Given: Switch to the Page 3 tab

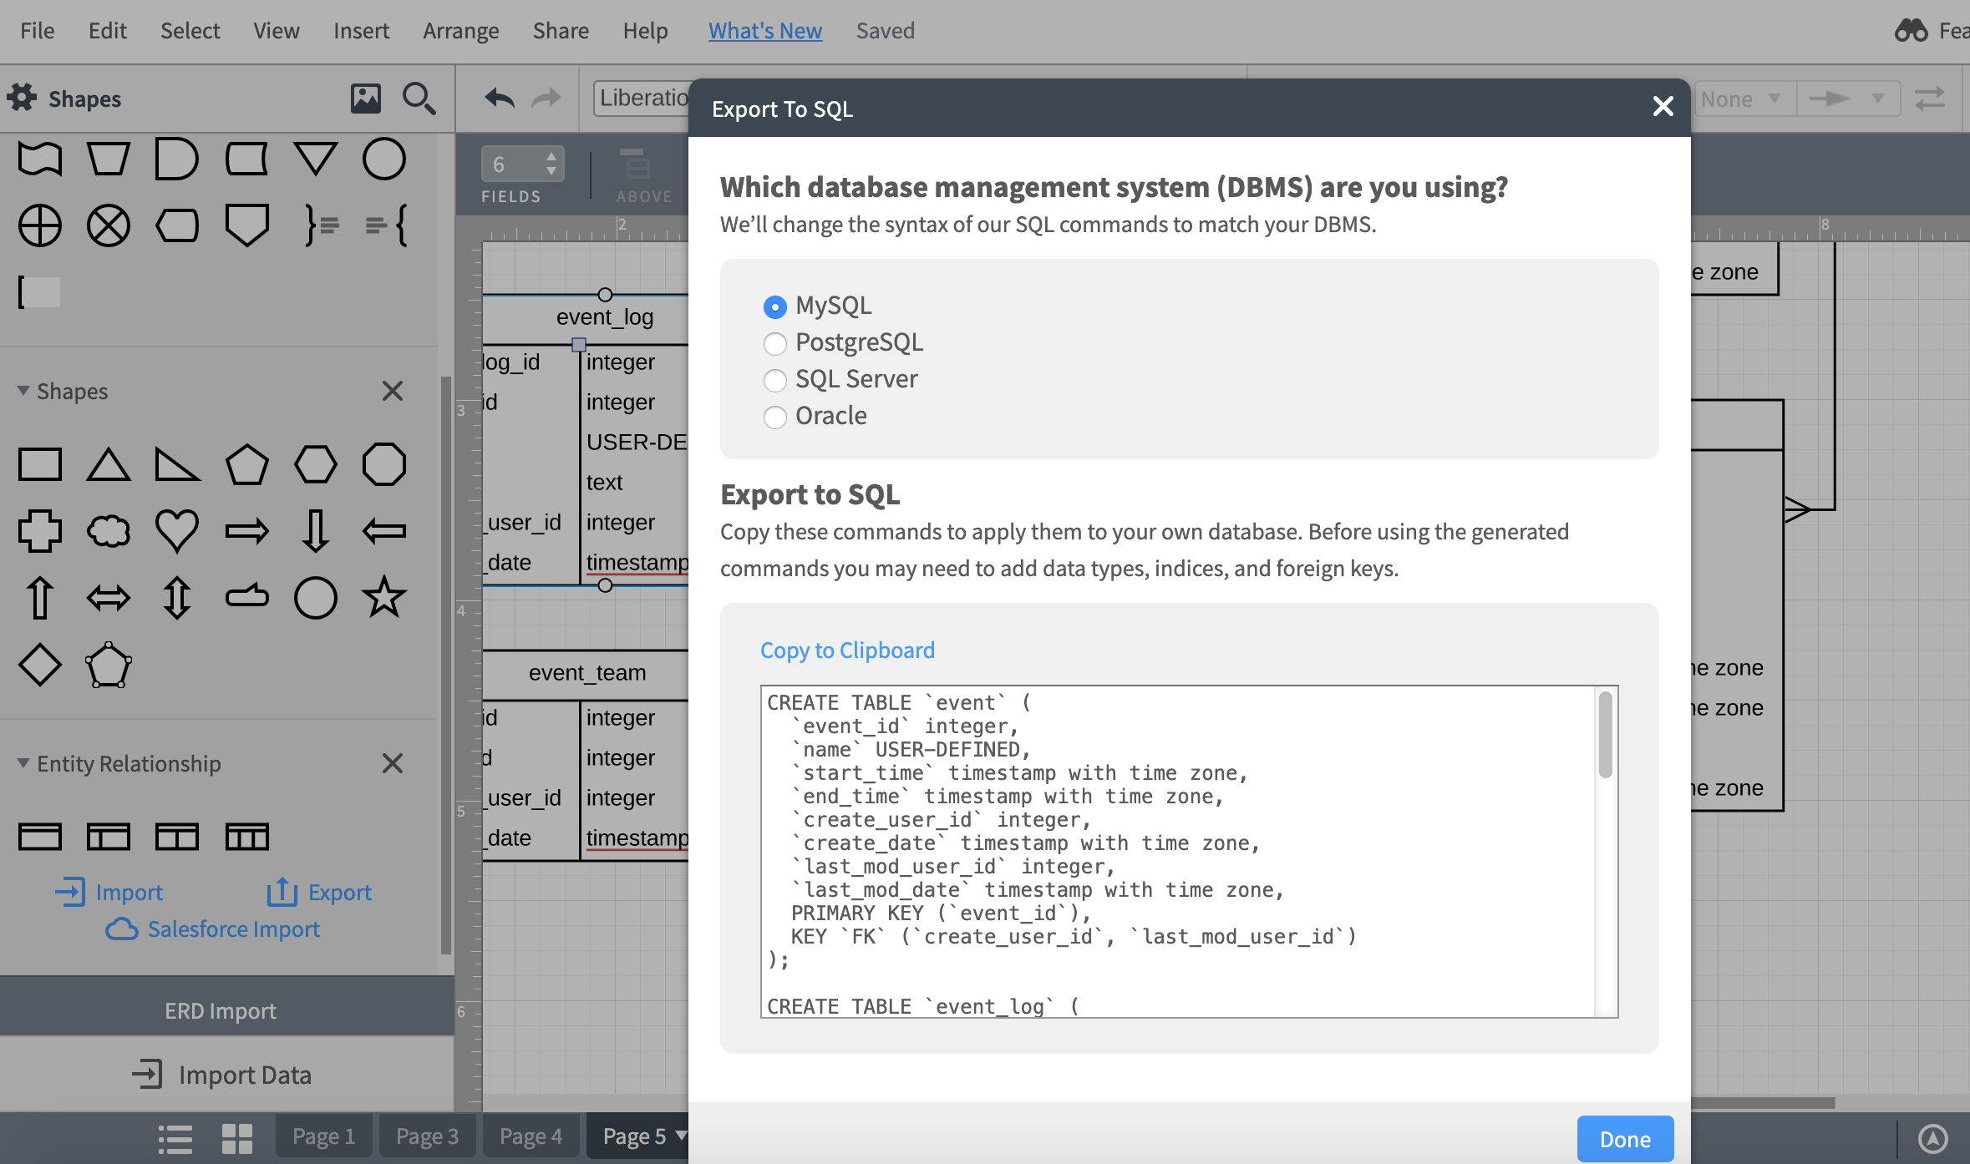Looking at the screenshot, I should point(426,1136).
